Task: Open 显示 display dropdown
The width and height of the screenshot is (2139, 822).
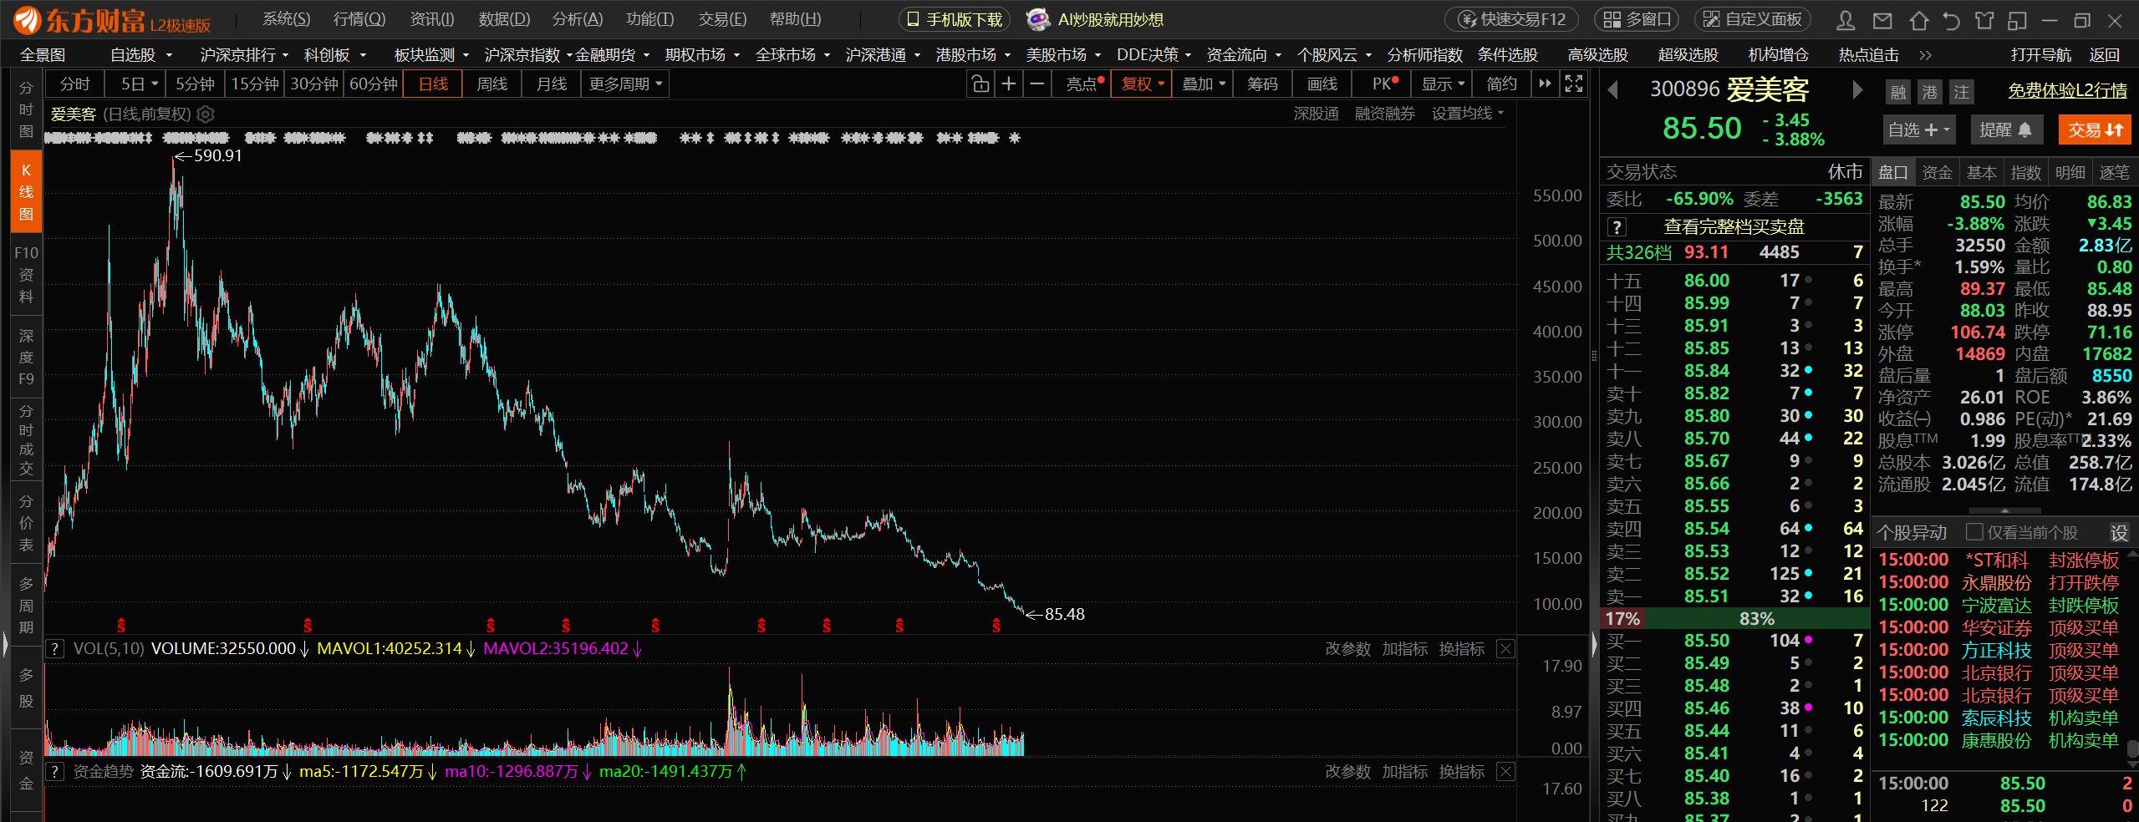Action: (1443, 84)
